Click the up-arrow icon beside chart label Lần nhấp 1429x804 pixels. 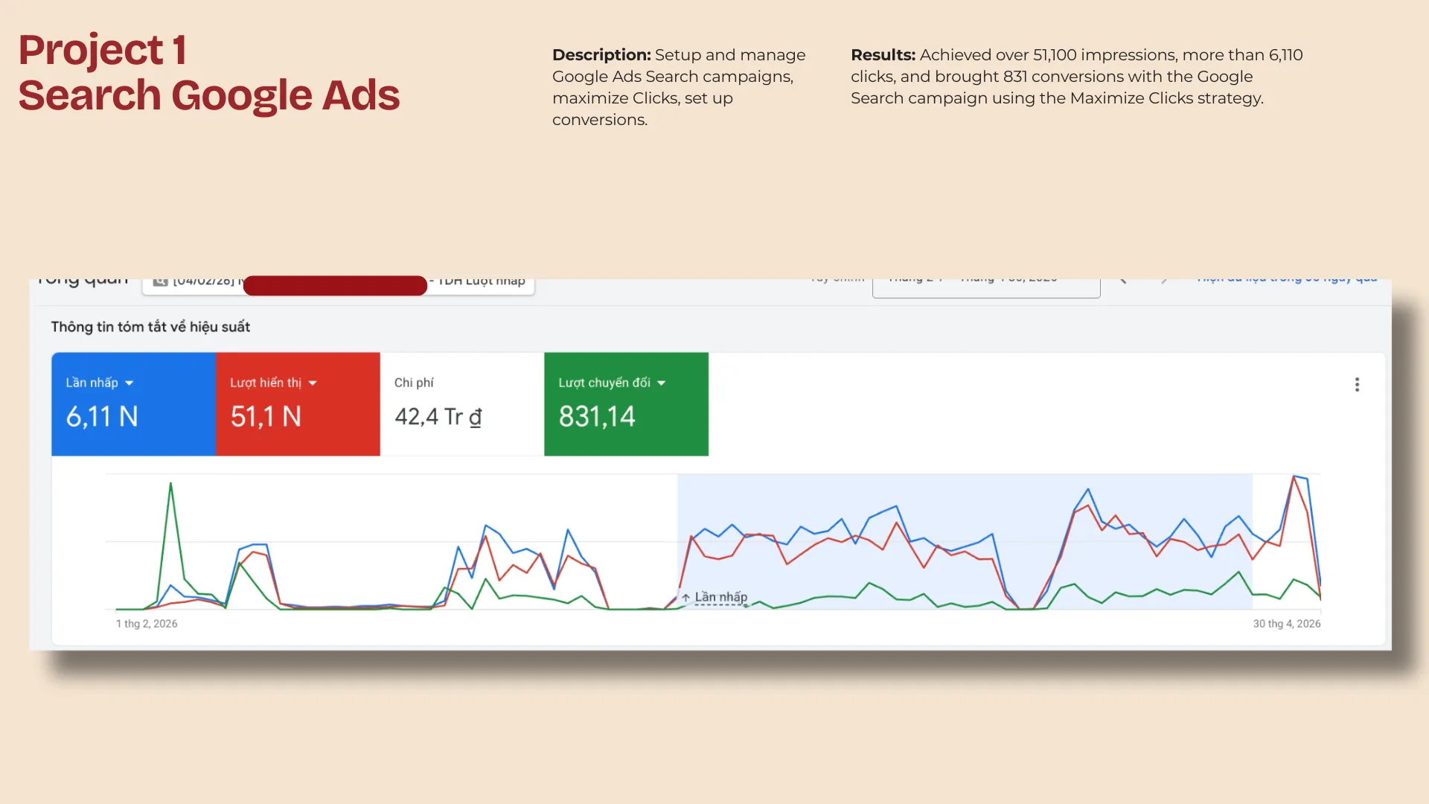(x=686, y=598)
